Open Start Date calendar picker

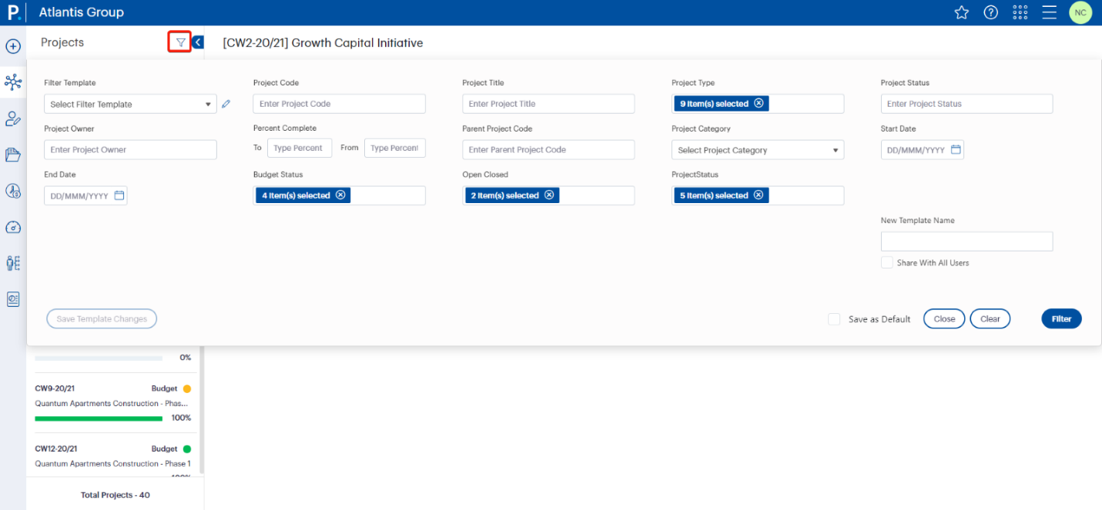pyautogui.click(x=956, y=150)
